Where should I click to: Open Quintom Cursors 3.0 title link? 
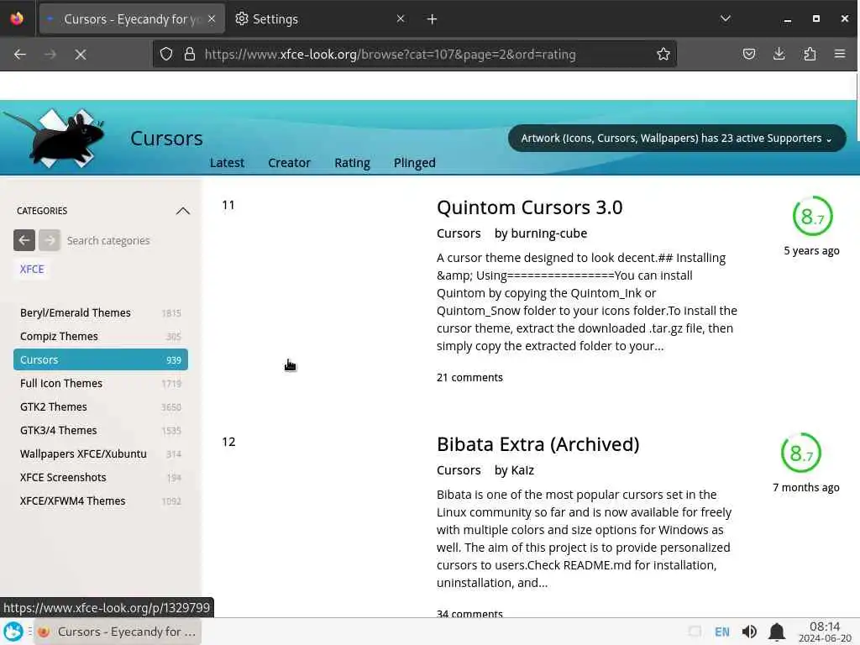[529, 208]
